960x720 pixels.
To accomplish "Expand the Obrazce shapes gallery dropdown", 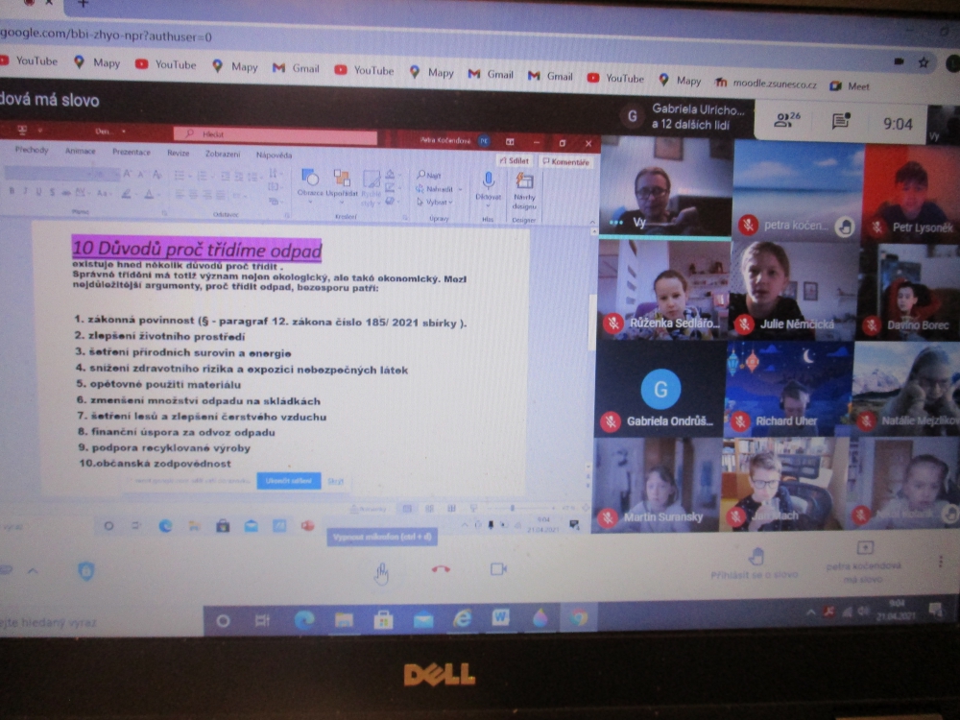I will tap(310, 201).
